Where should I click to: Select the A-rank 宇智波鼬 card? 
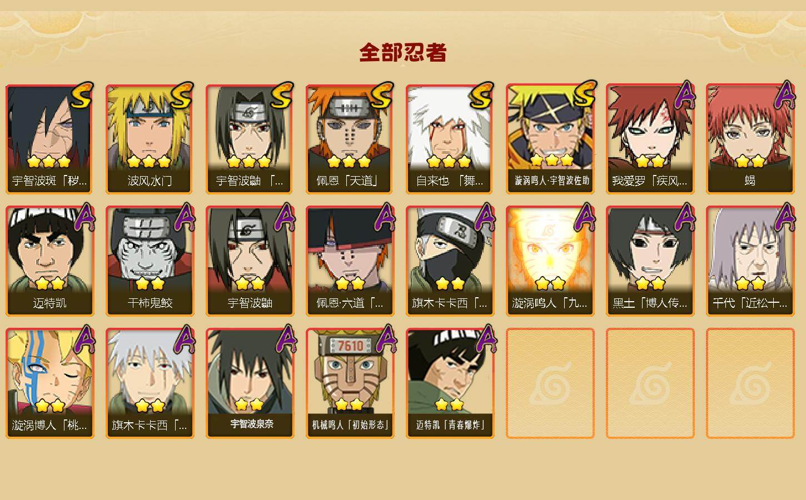[x=250, y=261]
